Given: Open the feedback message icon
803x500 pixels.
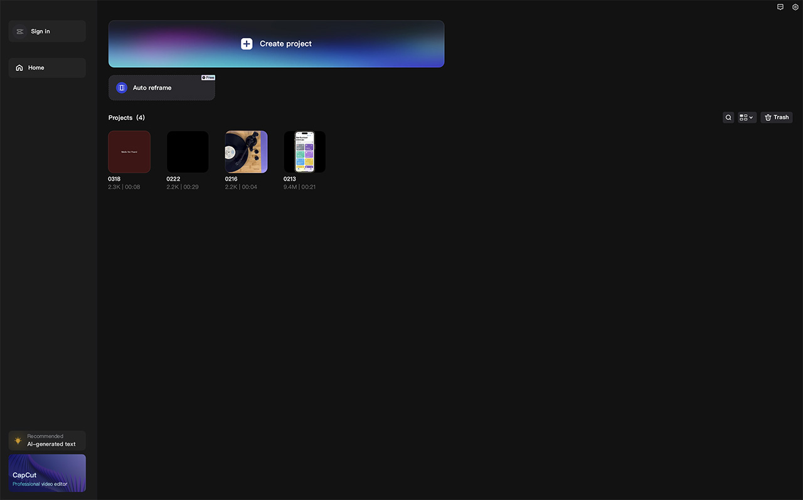Looking at the screenshot, I should [780, 7].
